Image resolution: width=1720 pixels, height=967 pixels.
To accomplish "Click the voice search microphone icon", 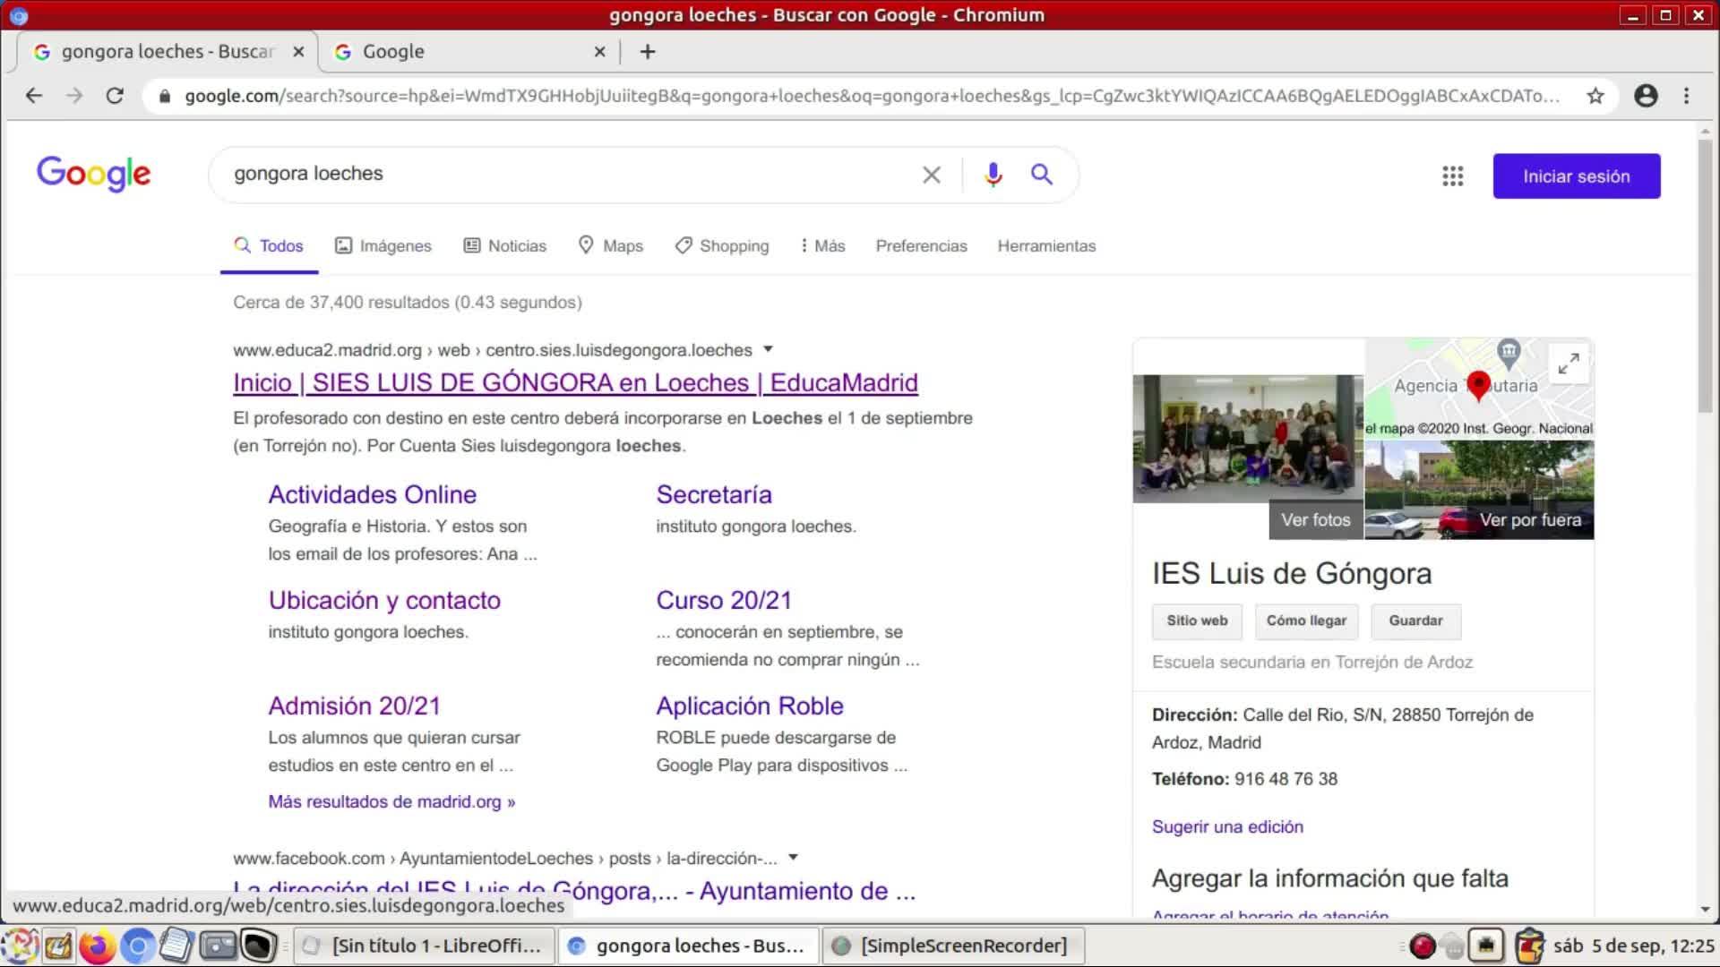I will pyautogui.click(x=993, y=175).
